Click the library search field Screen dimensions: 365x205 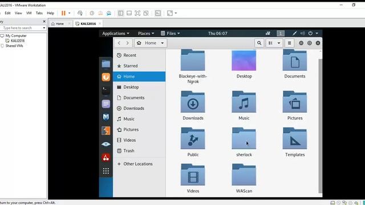[x=21, y=28]
